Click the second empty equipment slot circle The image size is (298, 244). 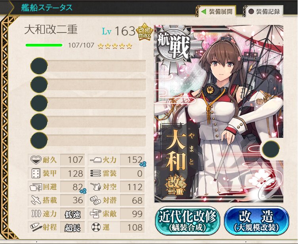39,84
